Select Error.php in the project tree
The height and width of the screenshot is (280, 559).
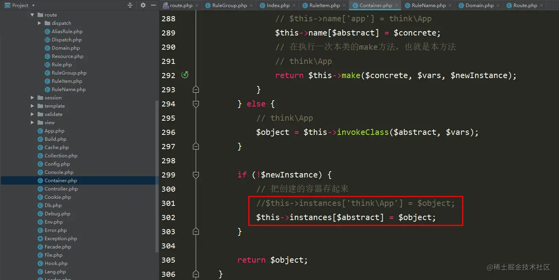(x=55, y=230)
